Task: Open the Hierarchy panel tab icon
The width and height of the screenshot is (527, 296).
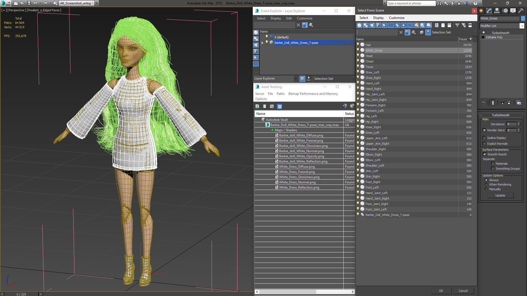Action: (x=497, y=11)
